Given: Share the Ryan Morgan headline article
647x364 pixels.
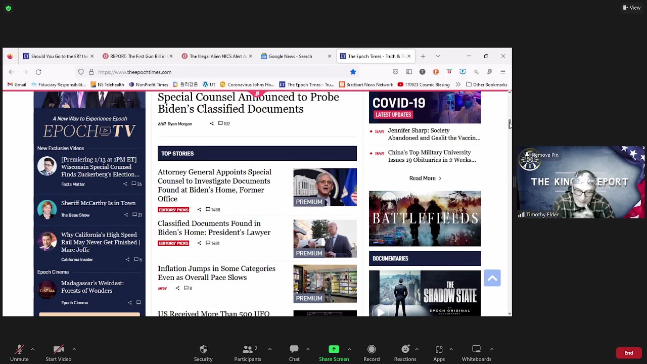Looking at the screenshot, I should coord(212,123).
